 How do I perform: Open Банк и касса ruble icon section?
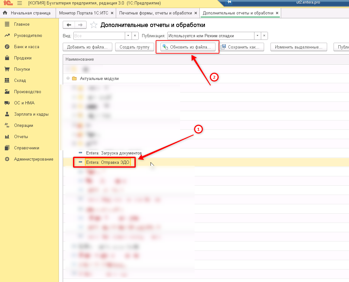(x=7, y=47)
